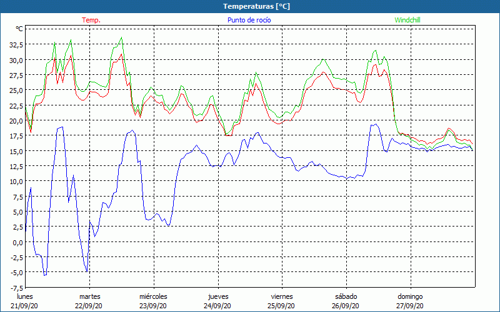500x312 pixels.
Task: Click the '24/09/20' date label
Action: click(x=217, y=306)
